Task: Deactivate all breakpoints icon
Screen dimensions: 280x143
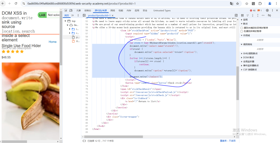Action: point(269,16)
